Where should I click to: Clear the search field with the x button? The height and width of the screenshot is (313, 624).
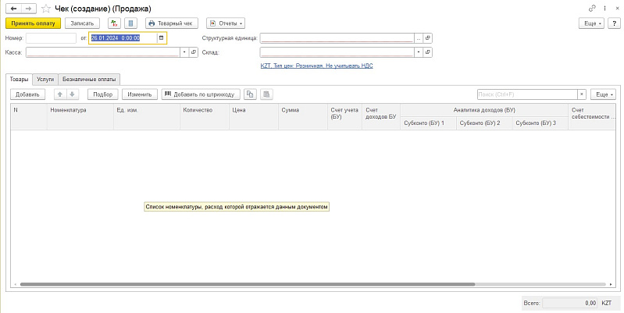point(581,94)
